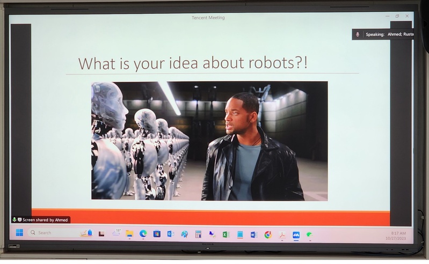Click the microphone icon beside Speaking

358,34
